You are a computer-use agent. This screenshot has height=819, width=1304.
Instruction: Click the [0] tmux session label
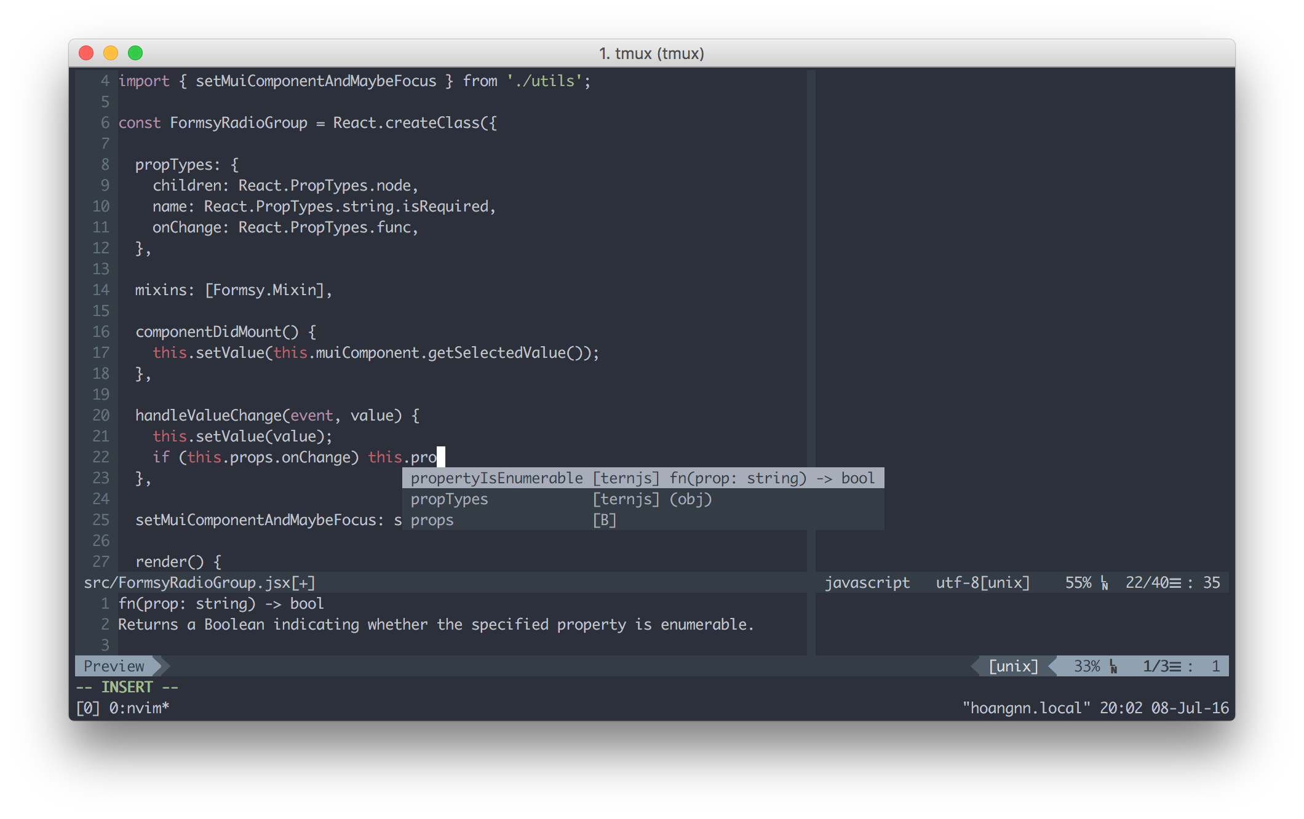click(87, 708)
